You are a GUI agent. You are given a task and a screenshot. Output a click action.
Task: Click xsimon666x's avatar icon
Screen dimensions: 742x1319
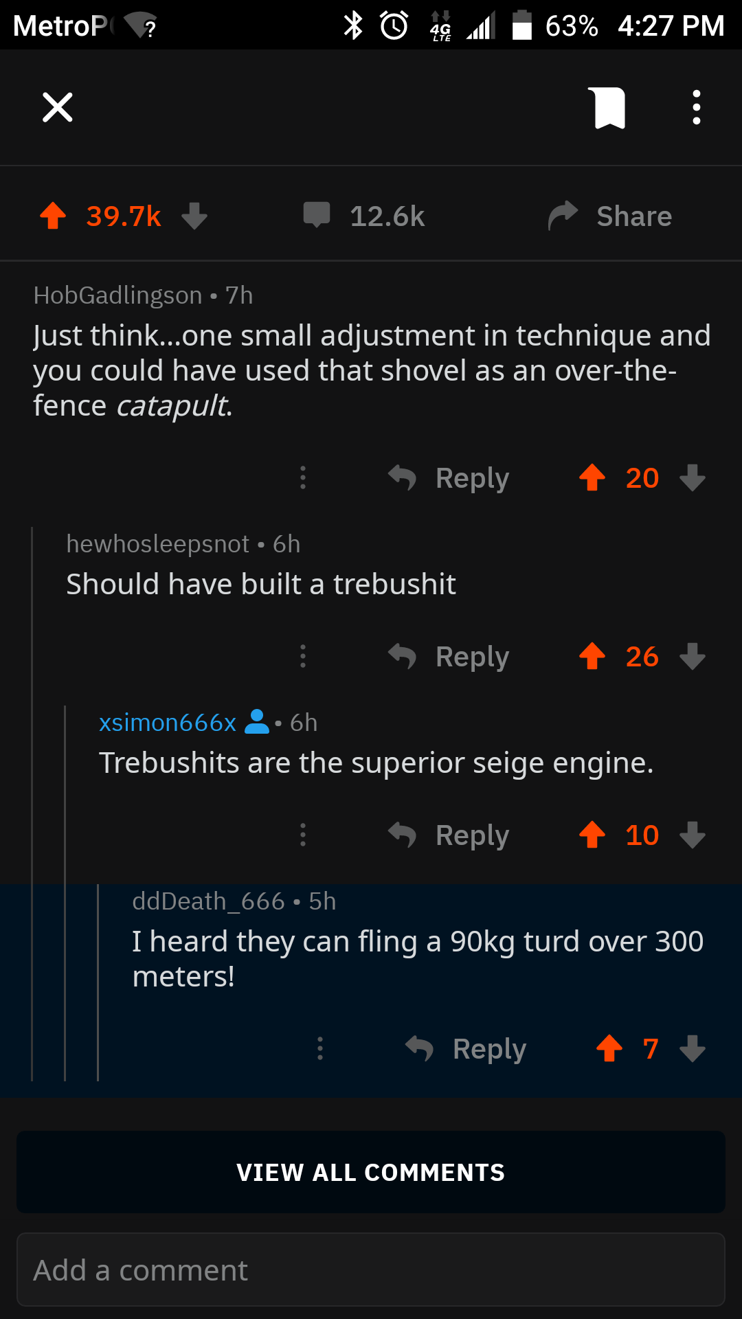click(x=257, y=722)
